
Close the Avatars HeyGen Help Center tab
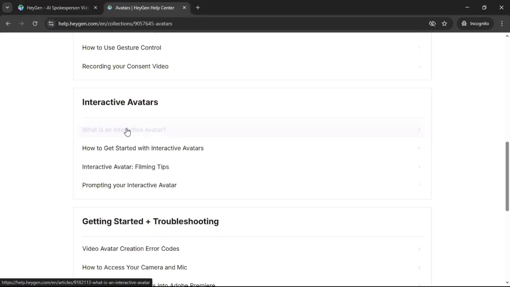(x=184, y=8)
